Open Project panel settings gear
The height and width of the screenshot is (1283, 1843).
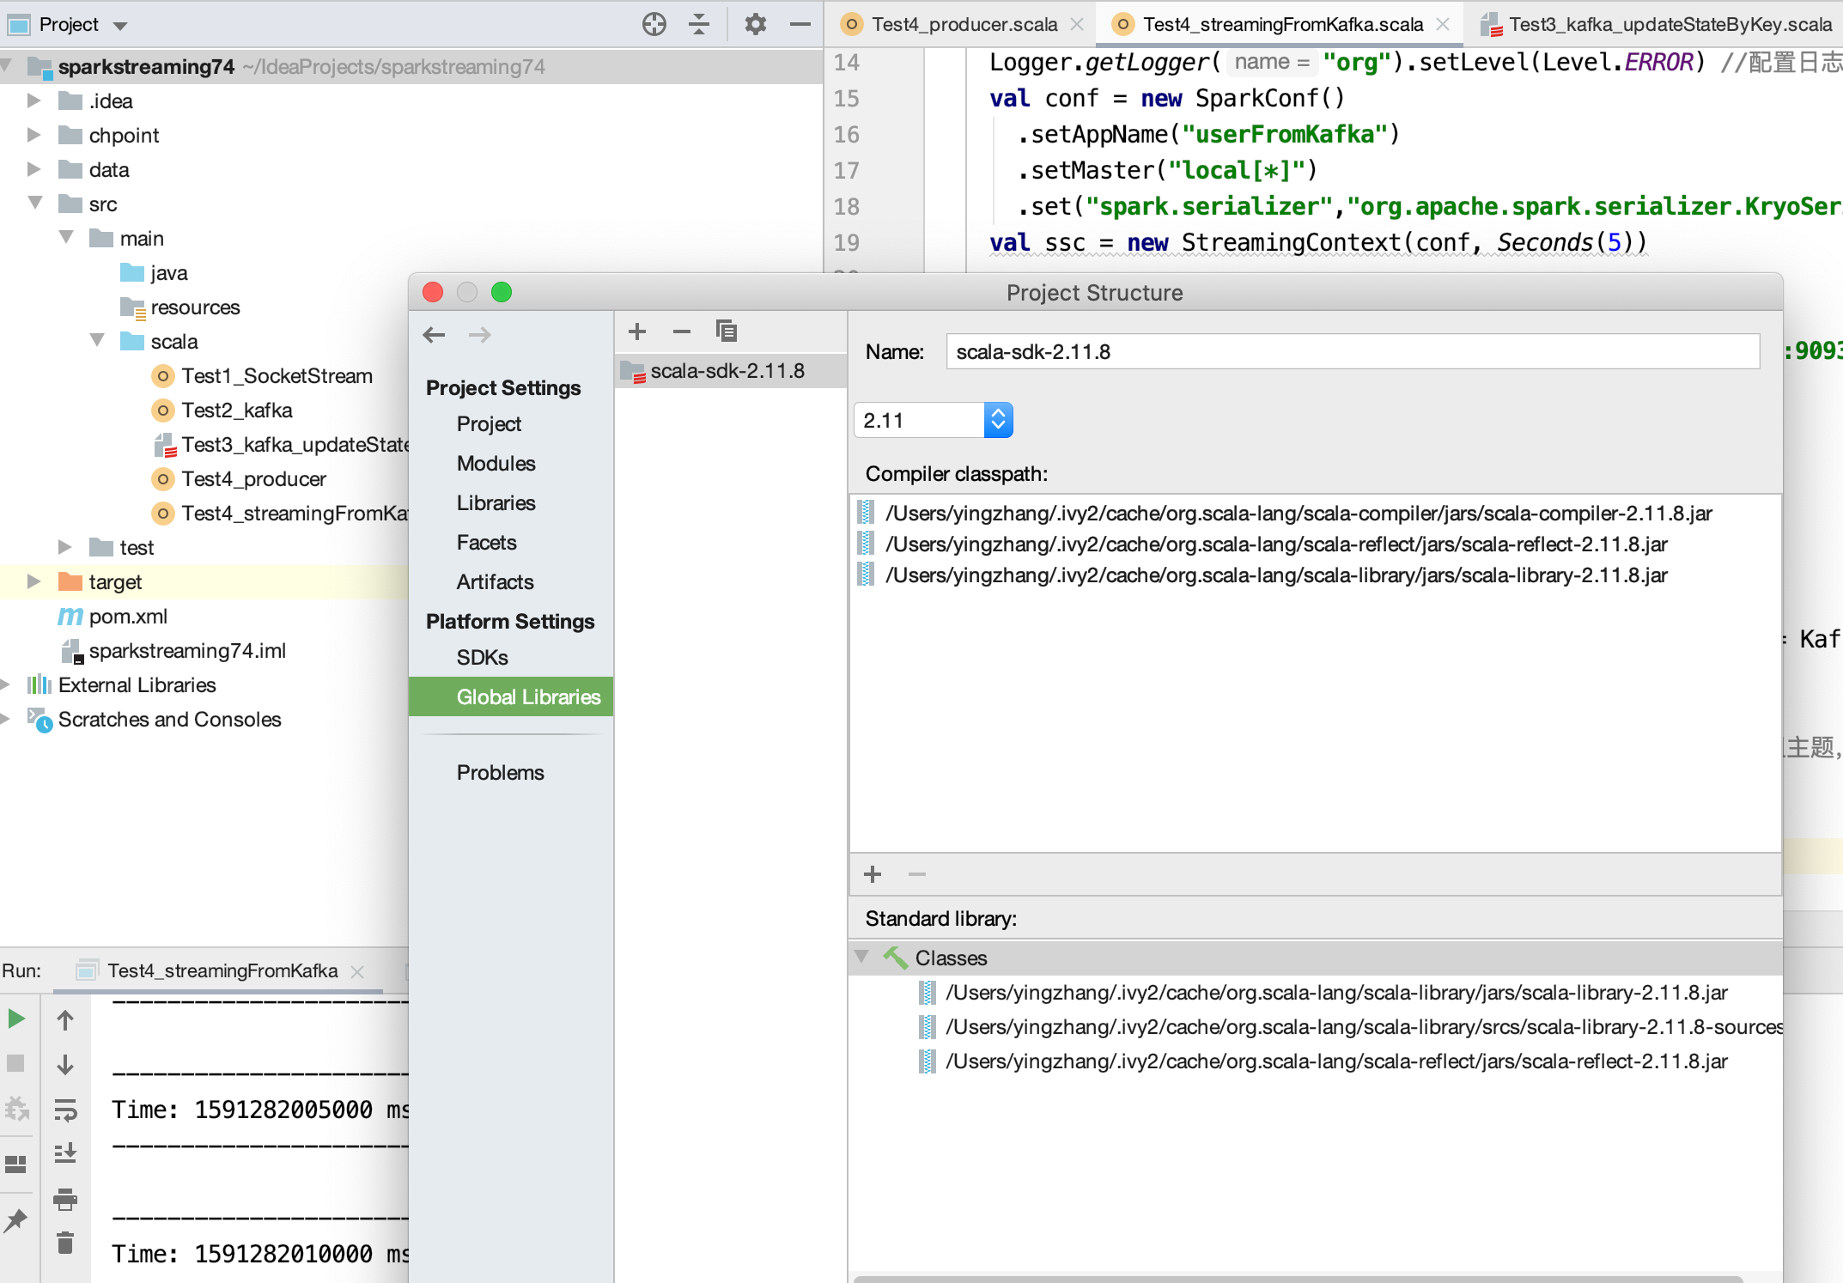pyautogui.click(x=755, y=24)
